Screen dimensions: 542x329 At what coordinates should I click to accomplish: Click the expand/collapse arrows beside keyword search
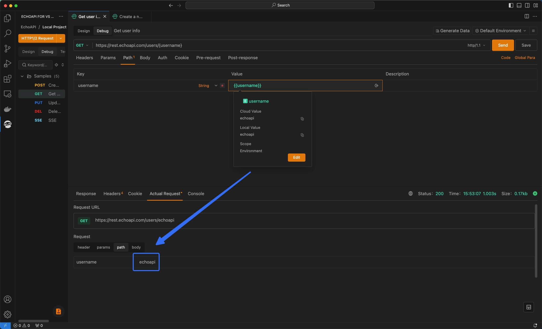(63, 65)
